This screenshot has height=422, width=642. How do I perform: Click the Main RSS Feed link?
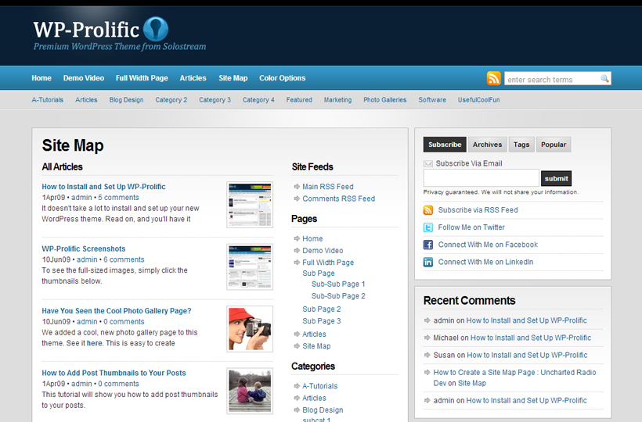point(328,187)
